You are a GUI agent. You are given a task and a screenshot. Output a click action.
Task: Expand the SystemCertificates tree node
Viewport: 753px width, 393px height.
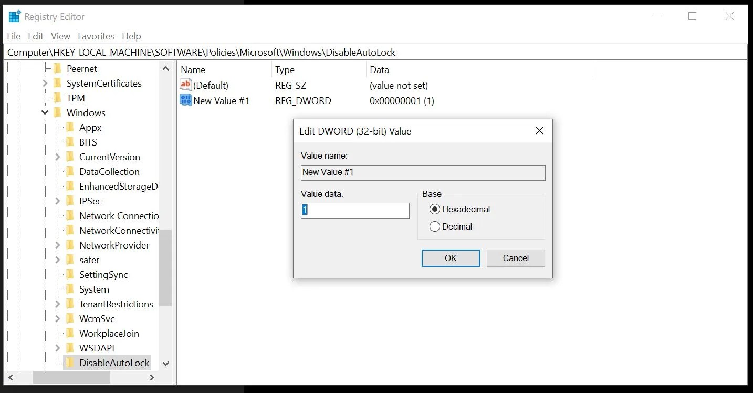[45, 83]
